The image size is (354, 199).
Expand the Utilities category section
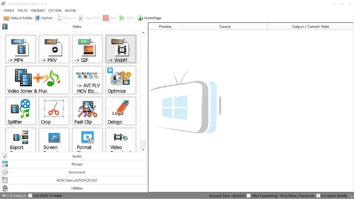point(74,188)
